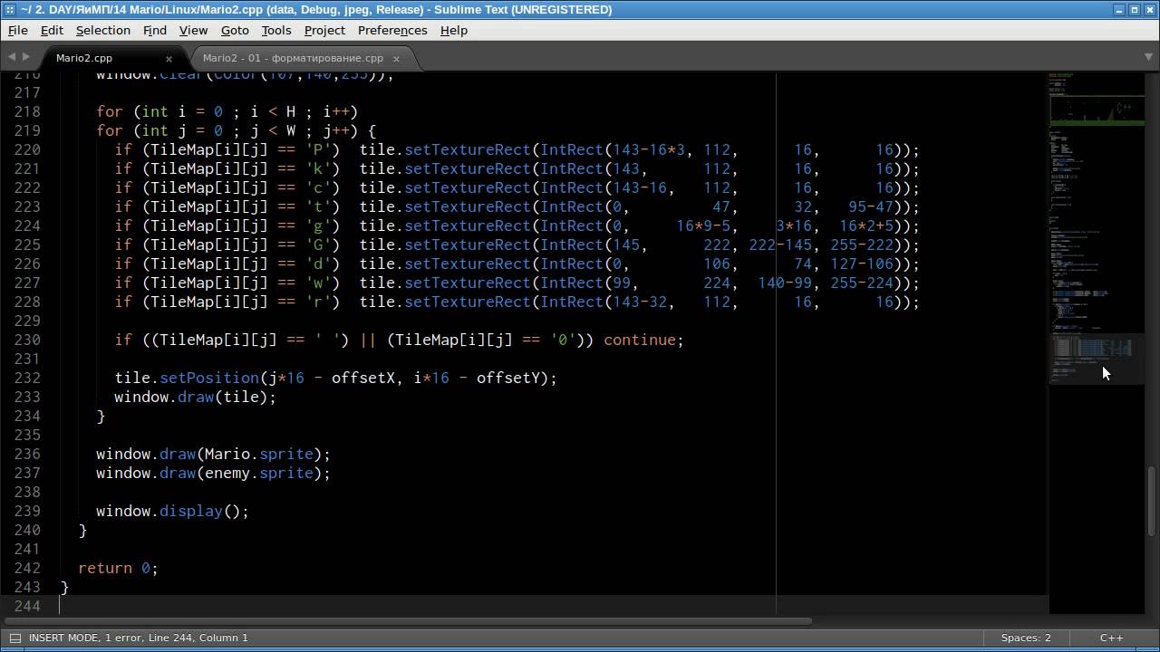Click the 'G' character literal on line 225
The width and height of the screenshot is (1160, 652).
click(x=318, y=244)
